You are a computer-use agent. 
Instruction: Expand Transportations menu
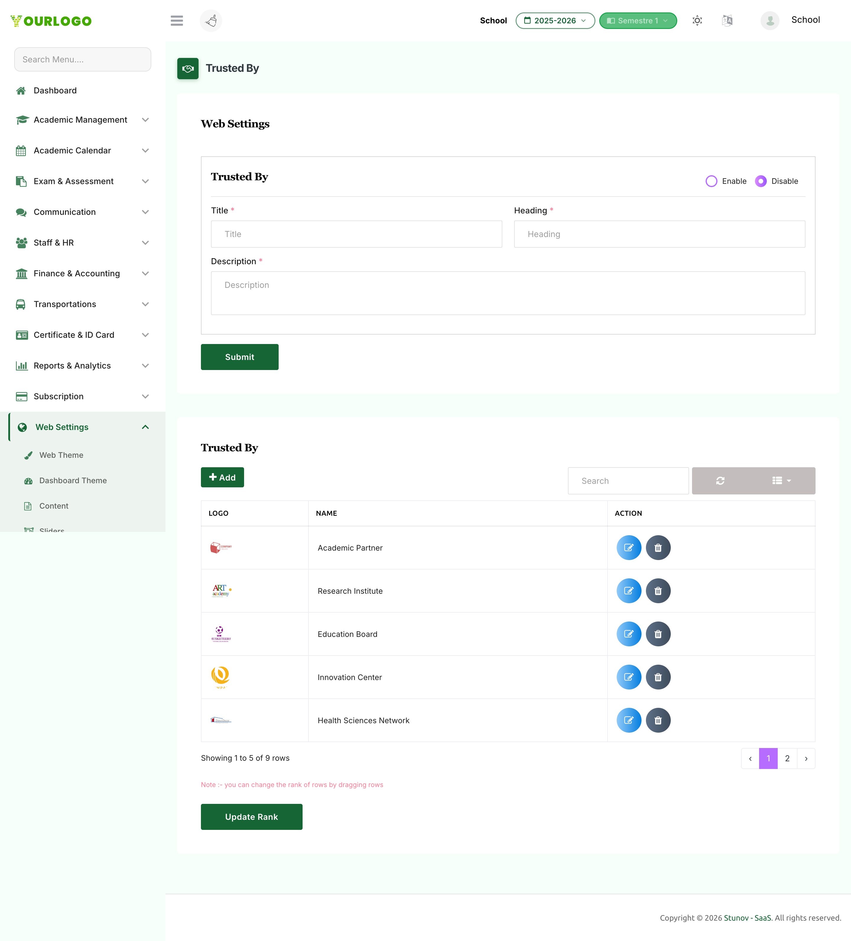(x=82, y=304)
